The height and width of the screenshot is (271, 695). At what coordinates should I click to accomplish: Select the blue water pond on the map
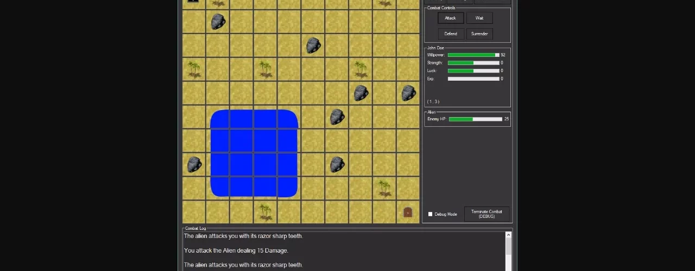tap(254, 153)
